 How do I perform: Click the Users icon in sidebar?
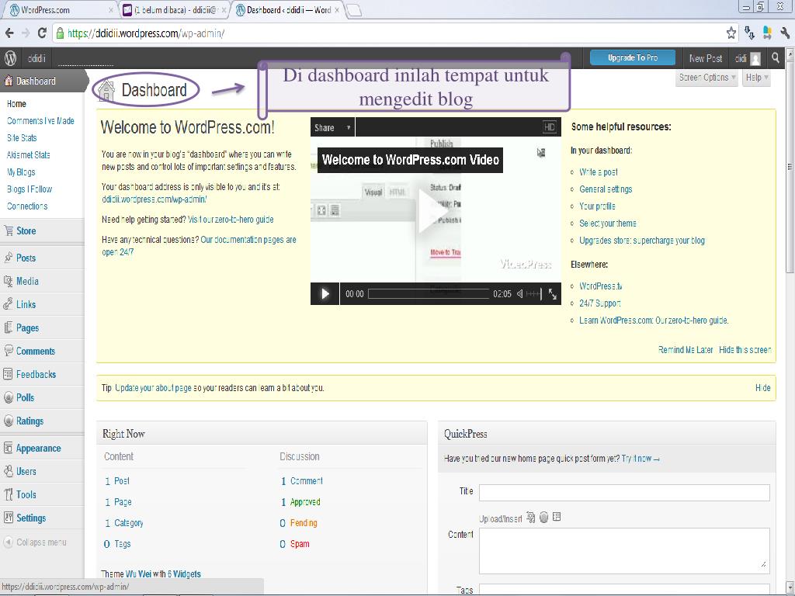coord(8,471)
